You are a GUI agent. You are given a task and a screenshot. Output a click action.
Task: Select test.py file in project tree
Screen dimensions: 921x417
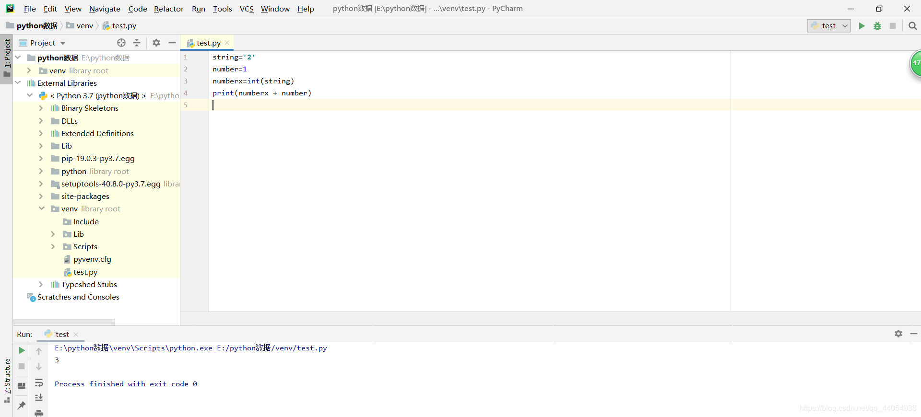point(85,272)
